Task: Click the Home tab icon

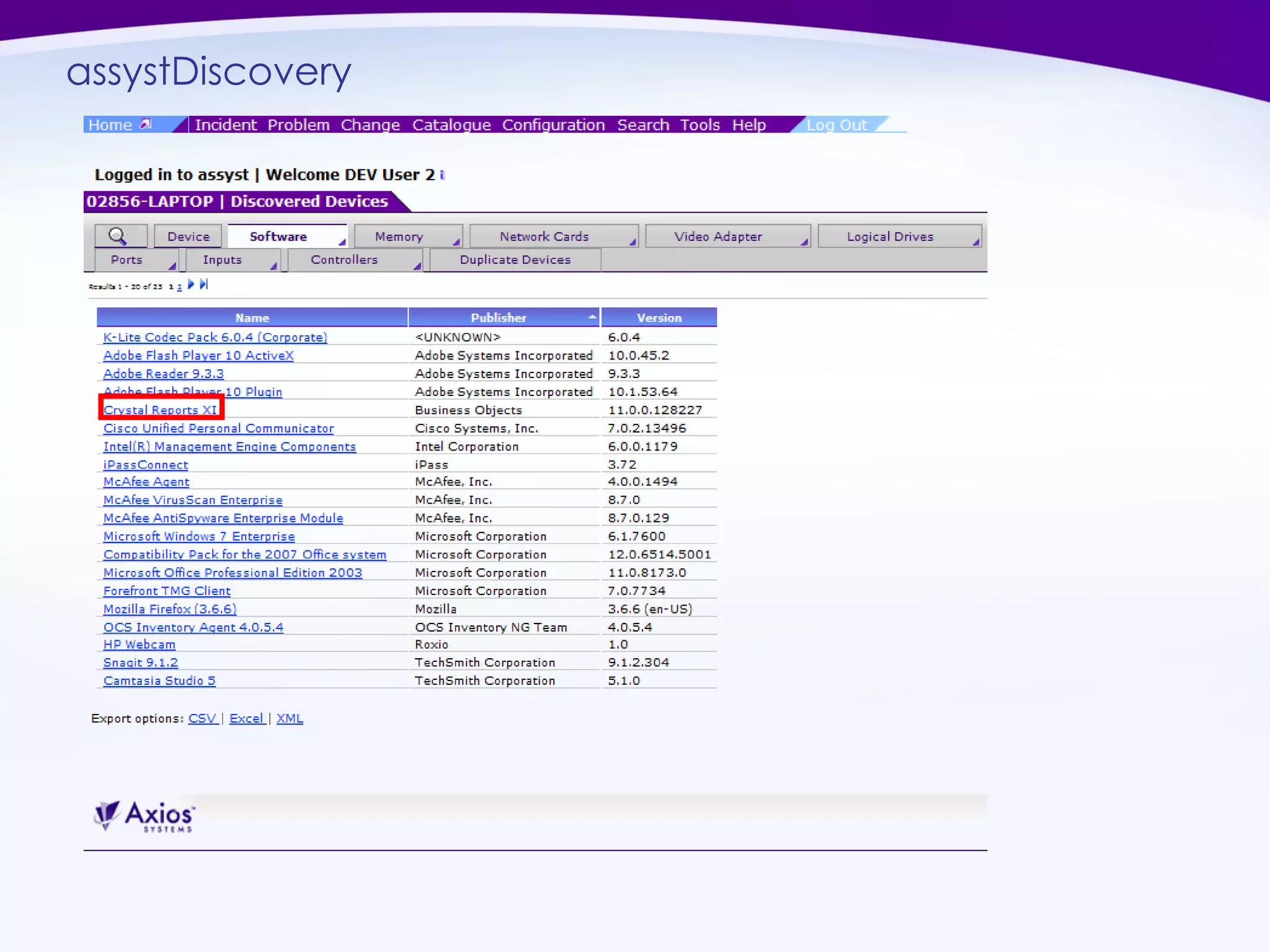Action: 146,124
